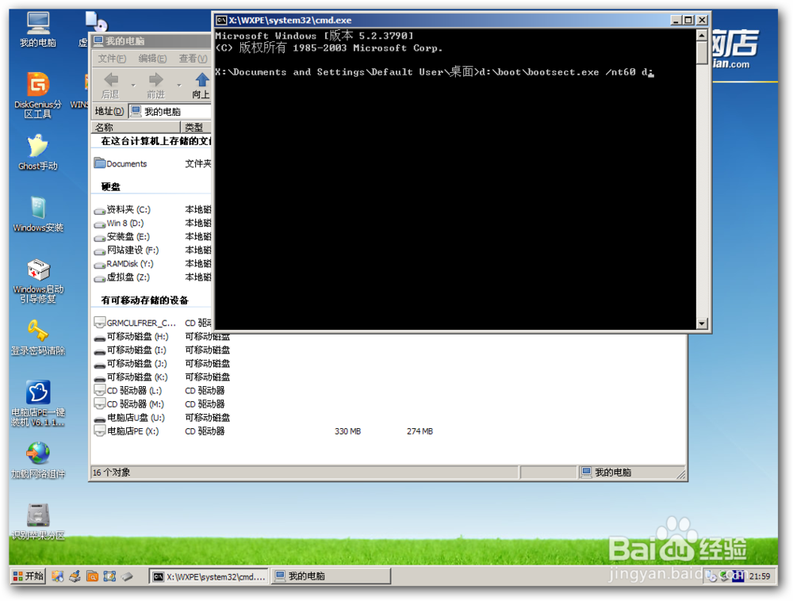This screenshot has width=793, height=601.
Task: Select drive 安装盘 (E:)
Action: [x=122, y=236]
